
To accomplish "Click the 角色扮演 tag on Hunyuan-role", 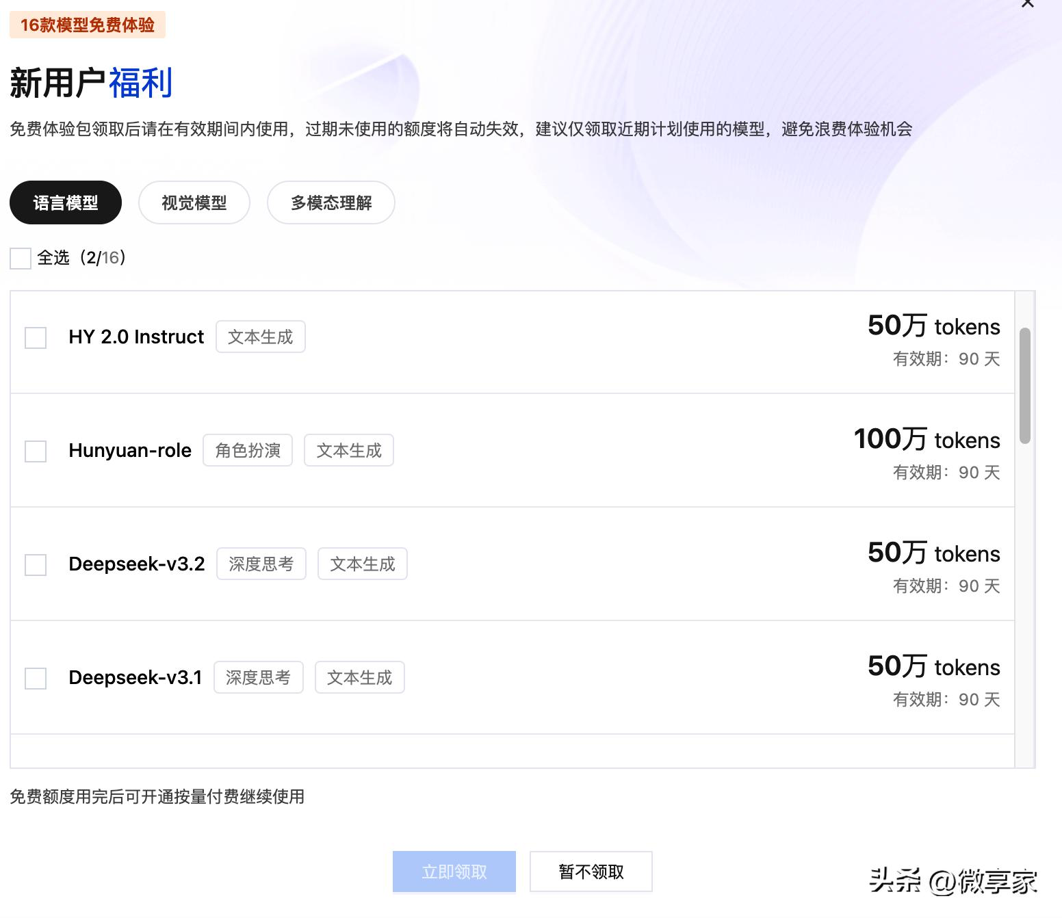I will (x=248, y=450).
